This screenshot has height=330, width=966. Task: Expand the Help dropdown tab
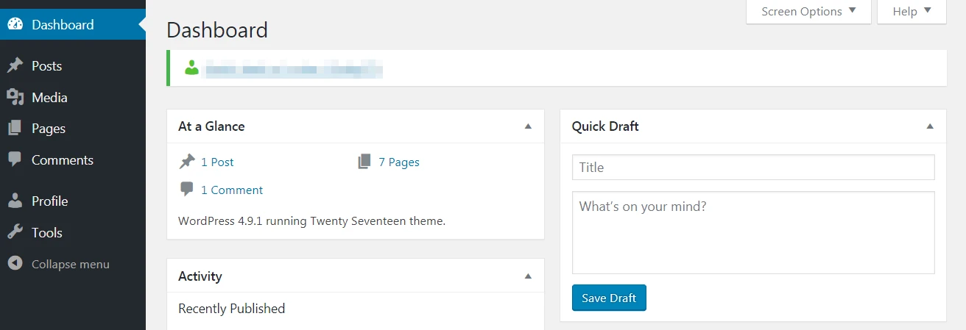tap(912, 11)
